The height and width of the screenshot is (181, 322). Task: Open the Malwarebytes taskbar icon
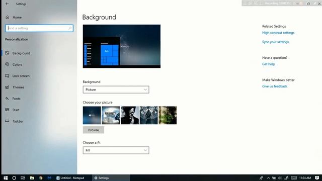pos(49,178)
